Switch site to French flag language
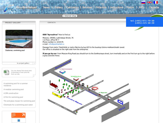Image resolution: width=163 pixels, height=123 pixels. pos(156,2)
